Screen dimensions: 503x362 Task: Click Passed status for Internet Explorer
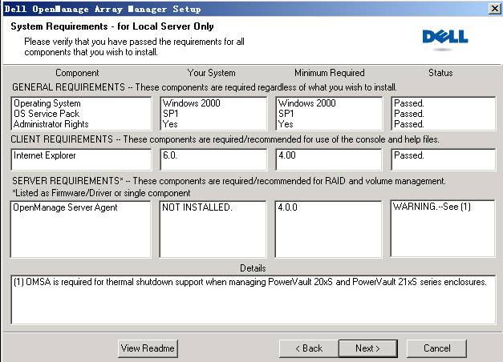pyautogui.click(x=409, y=155)
